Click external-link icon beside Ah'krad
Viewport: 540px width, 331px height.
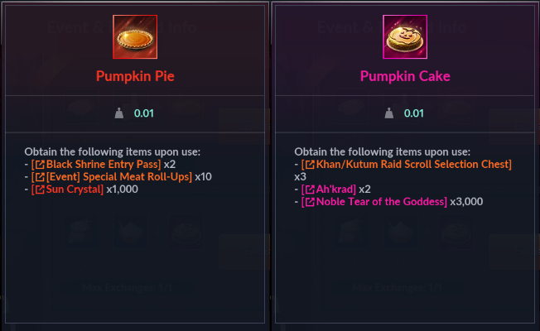[310, 189]
